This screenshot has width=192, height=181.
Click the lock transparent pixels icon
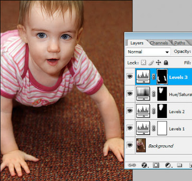[144, 63]
